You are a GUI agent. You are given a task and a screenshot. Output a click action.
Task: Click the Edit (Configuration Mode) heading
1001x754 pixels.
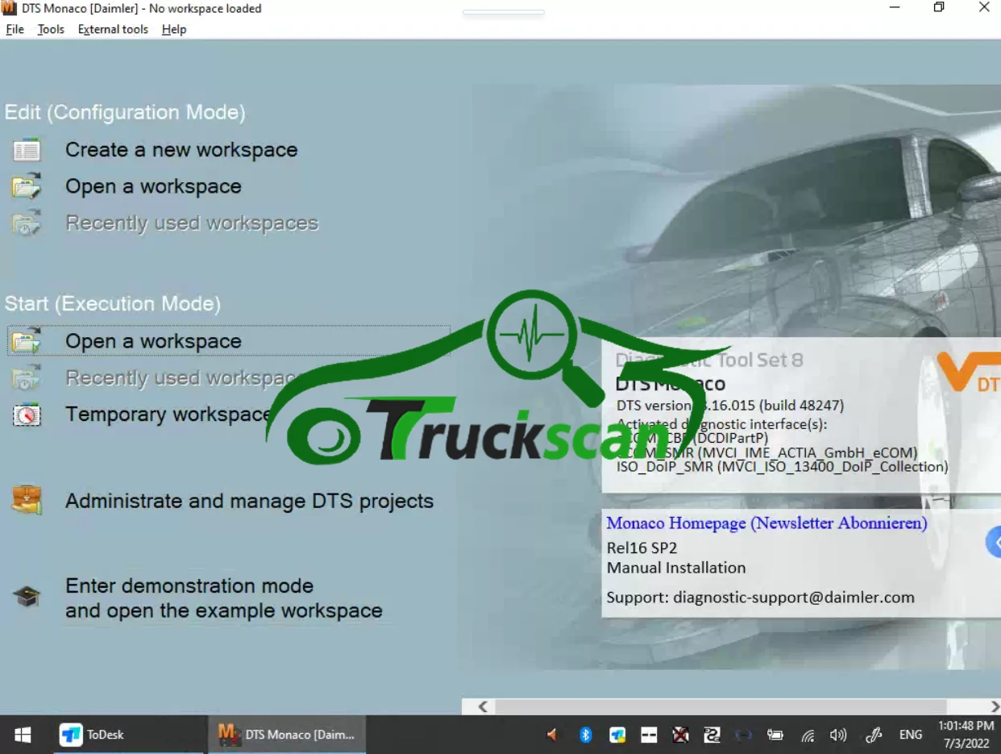coord(125,112)
